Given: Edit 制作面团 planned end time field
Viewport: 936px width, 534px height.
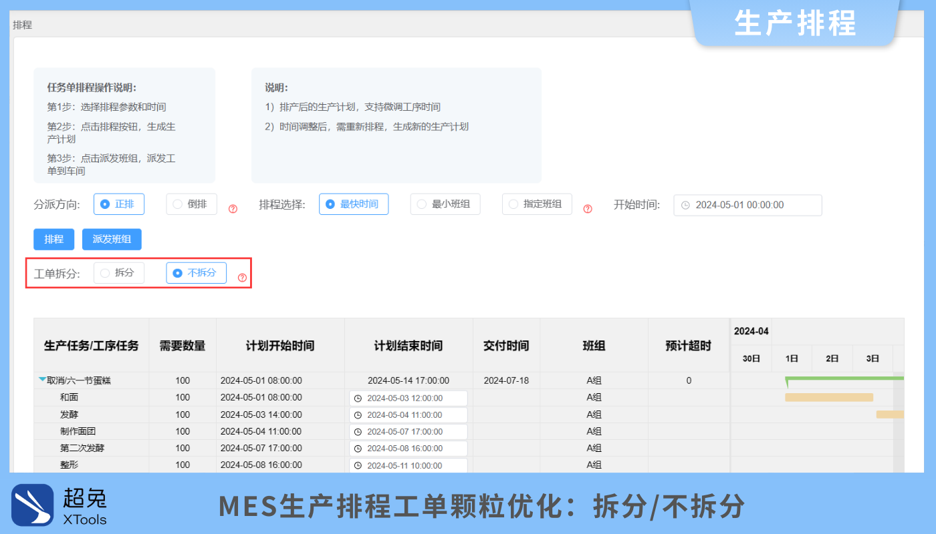Looking at the screenshot, I should pos(408,432).
